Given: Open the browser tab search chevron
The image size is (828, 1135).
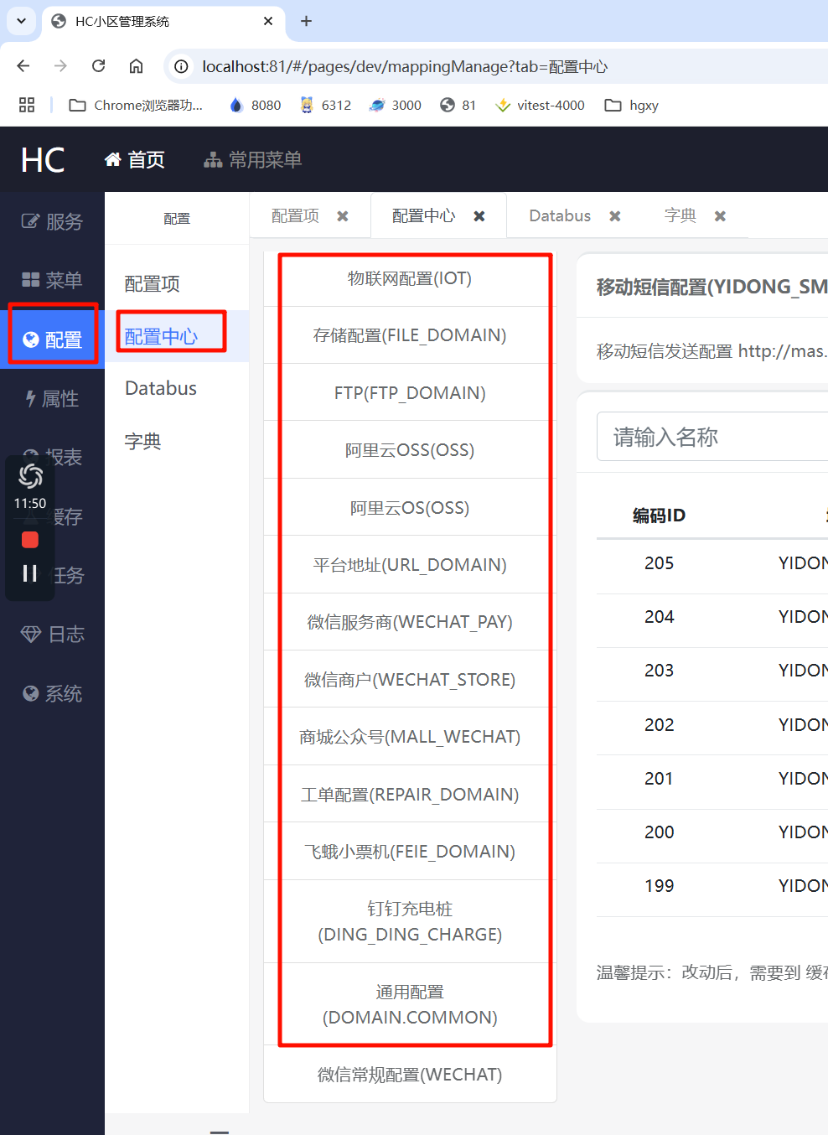Looking at the screenshot, I should (21, 21).
